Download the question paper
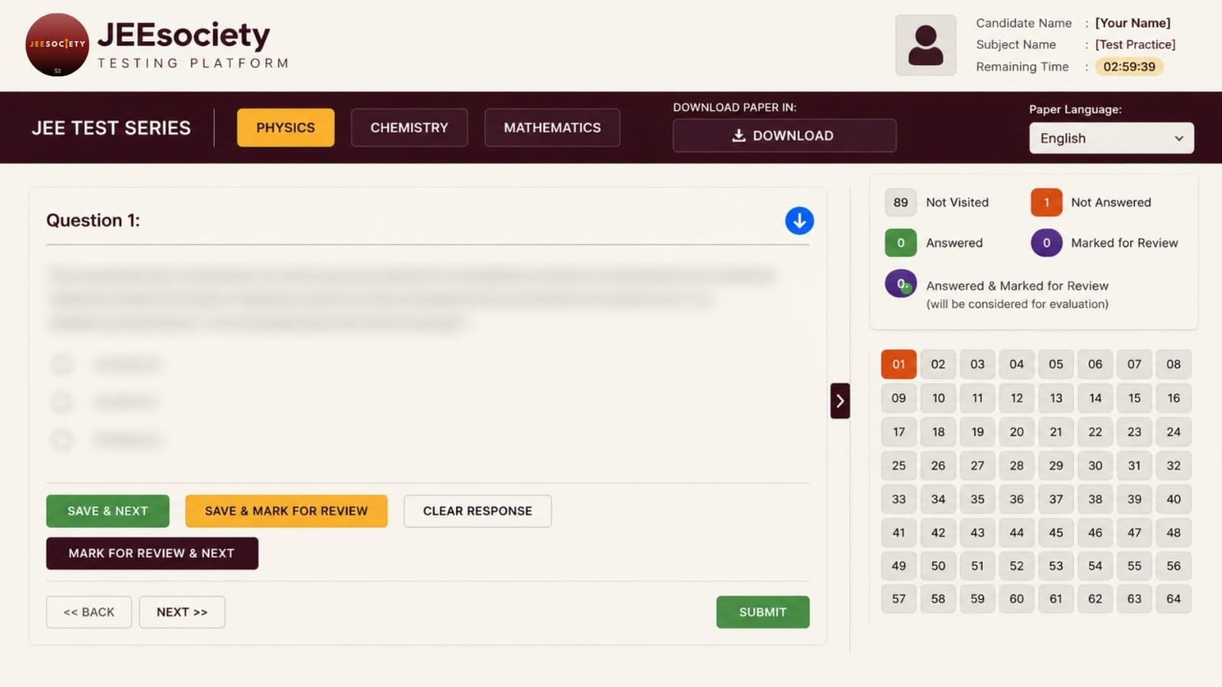Image resolution: width=1222 pixels, height=687 pixels. point(784,135)
